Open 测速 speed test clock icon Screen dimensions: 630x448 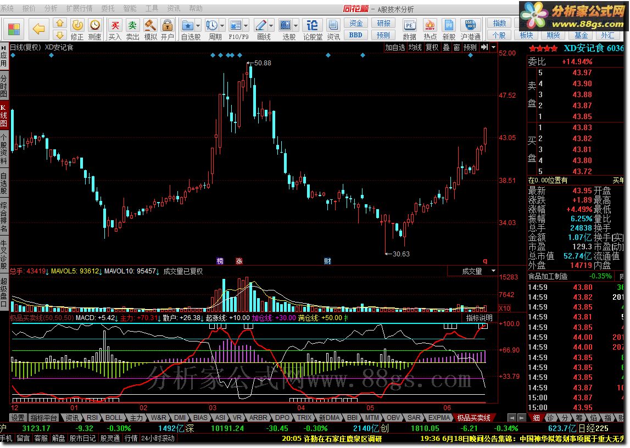(x=95, y=29)
